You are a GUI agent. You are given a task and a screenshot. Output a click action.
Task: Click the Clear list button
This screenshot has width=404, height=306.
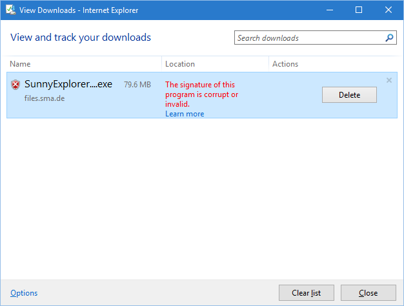point(307,293)
